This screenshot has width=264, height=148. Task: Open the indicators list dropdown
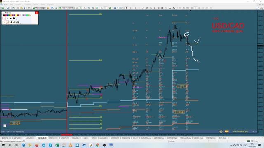[112, 8]
